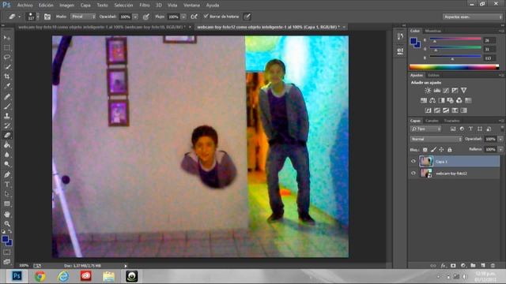Switch to the Canales tab
The image size is (506, 284).
pyautogui.click(x=432, y=121)
